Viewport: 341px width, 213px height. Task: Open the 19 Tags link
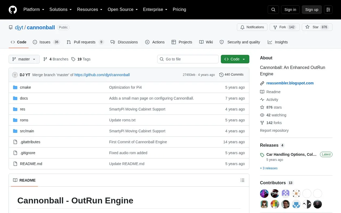click(81, 59)
